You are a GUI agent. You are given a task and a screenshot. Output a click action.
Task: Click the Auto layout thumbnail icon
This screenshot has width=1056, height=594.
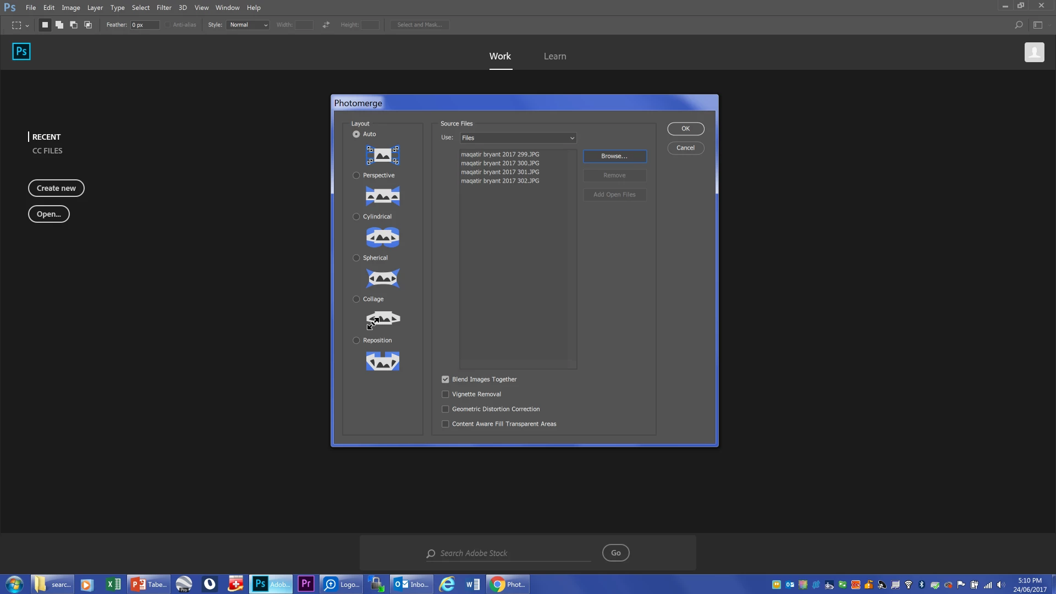point(382,155)
